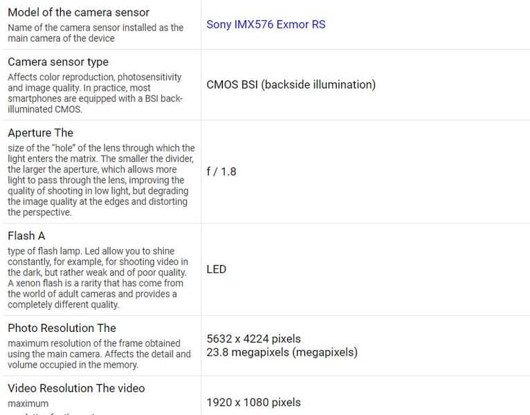
Task: Click the 'A xenon flash is a rarity' sentence
Action: 95,283
